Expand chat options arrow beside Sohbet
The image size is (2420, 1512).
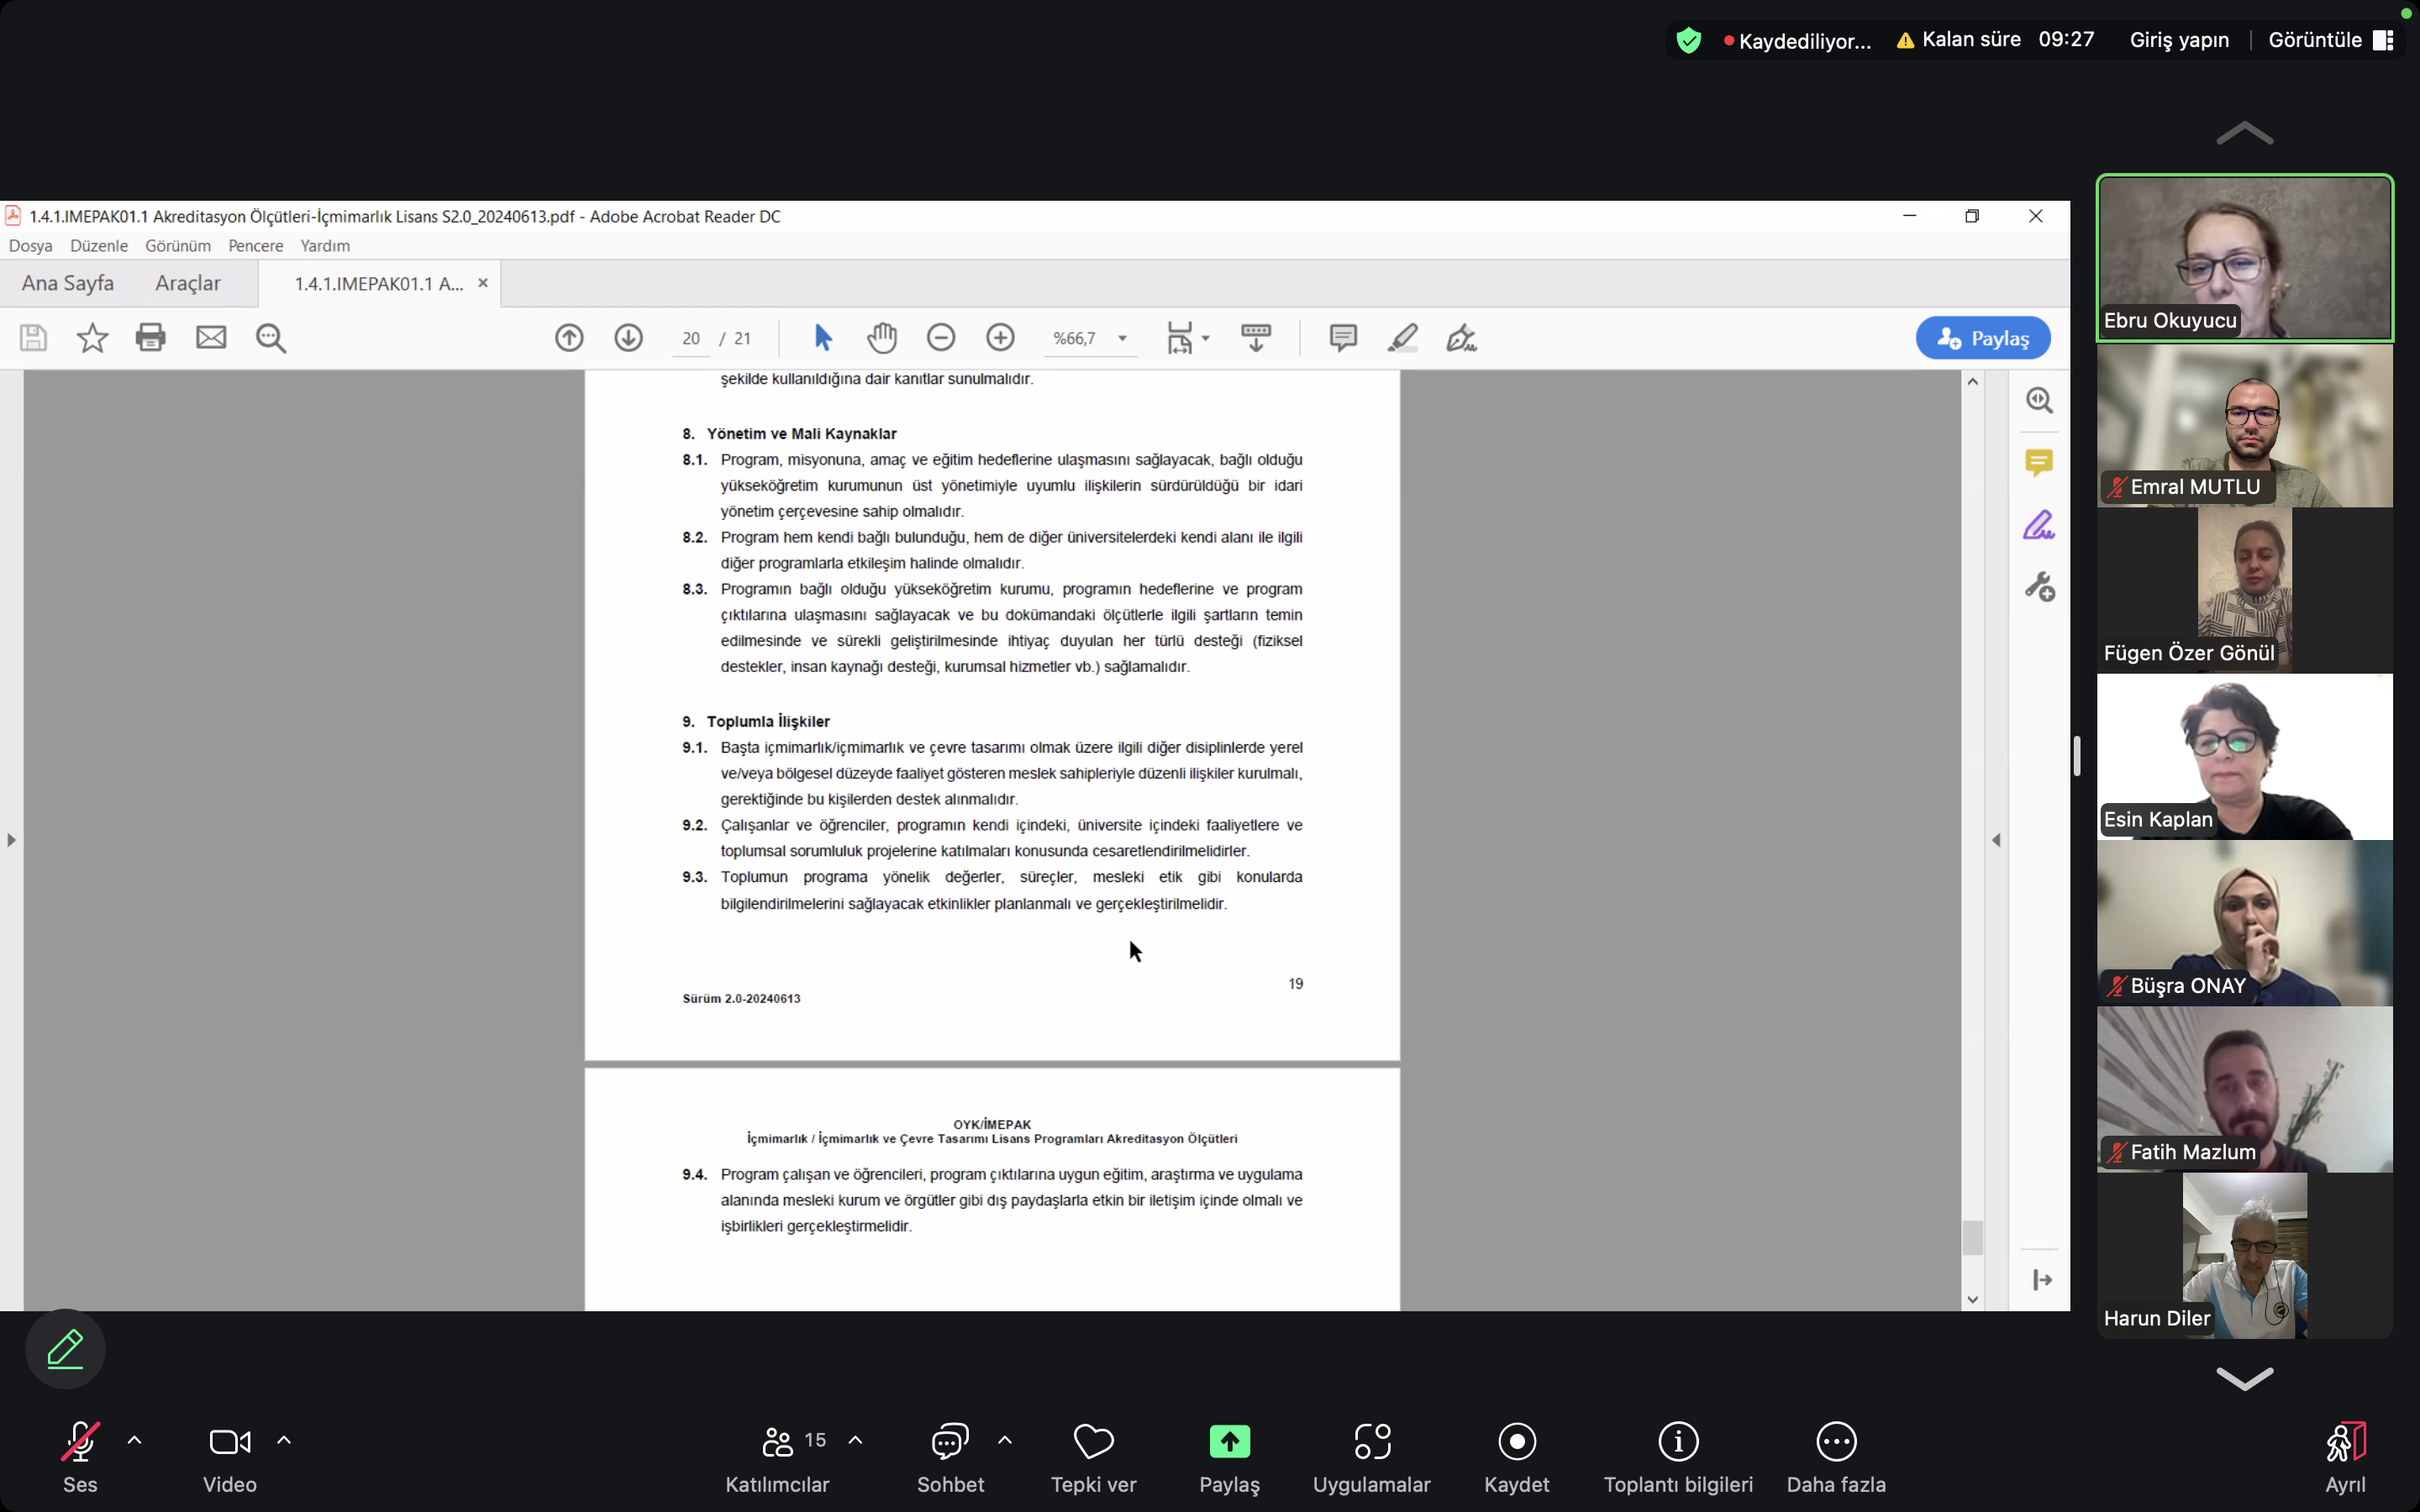[x=1004, y=1440]
